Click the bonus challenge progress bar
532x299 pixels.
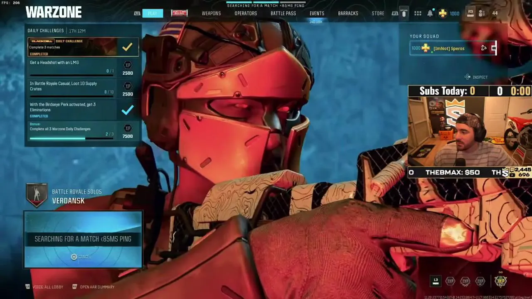tap(71, 138)
